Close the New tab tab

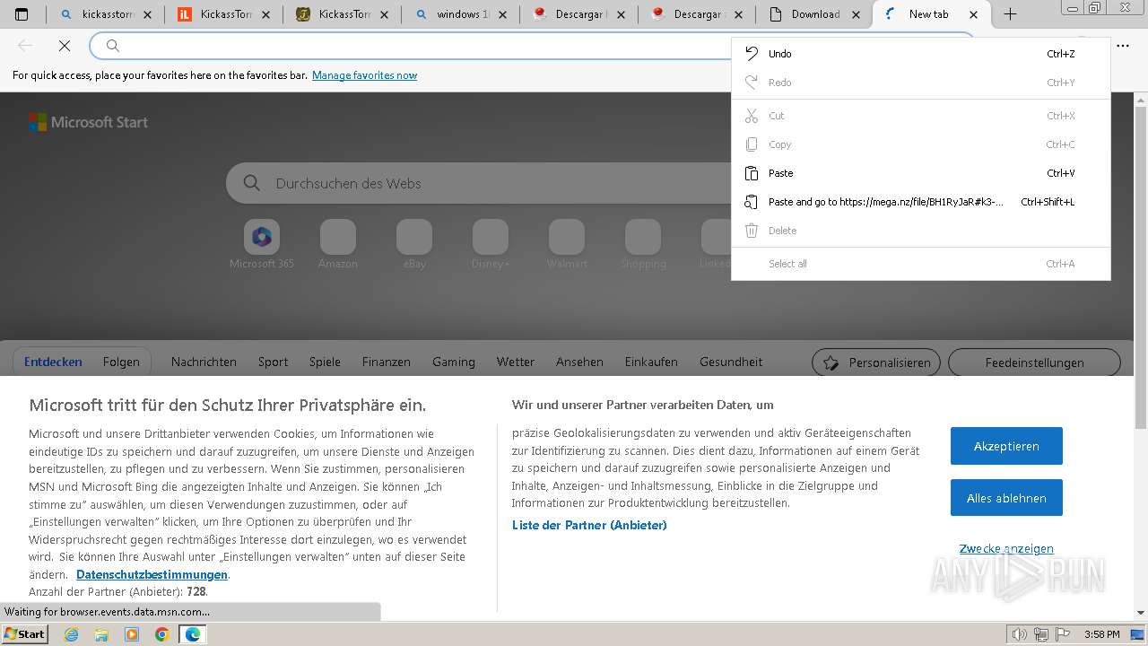[973, 14]
